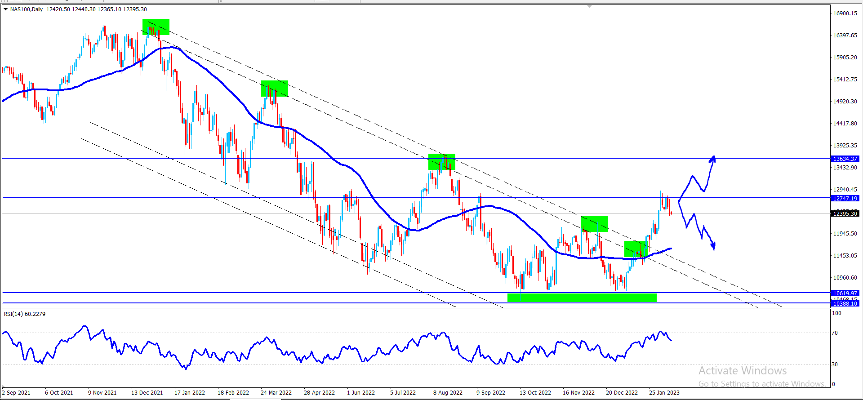Click the 14920.30 price axis label

coord(845,102)
